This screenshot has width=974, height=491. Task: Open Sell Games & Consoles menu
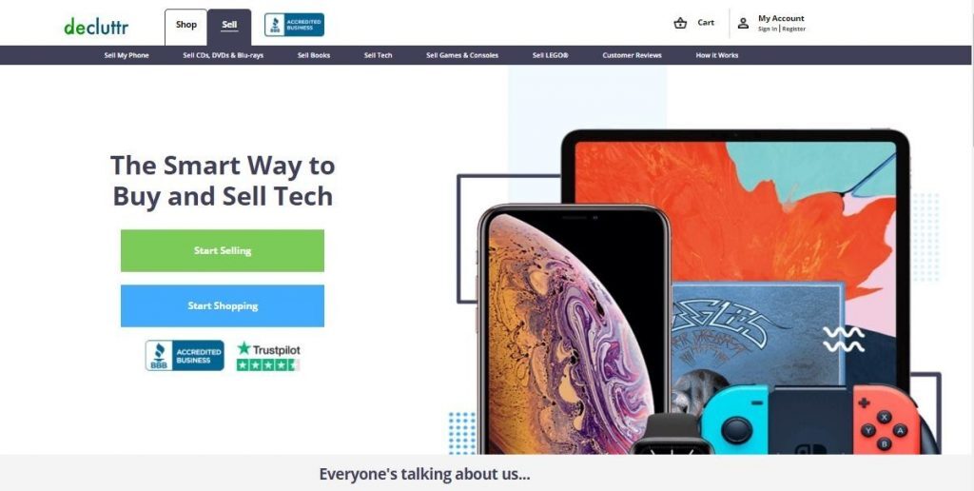(462, 55)
